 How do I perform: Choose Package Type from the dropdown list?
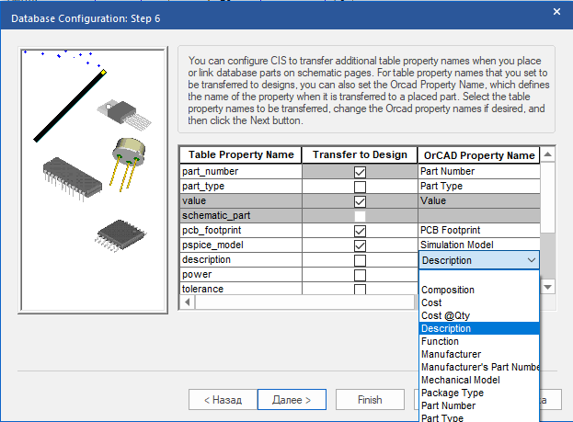pos(452,393)
